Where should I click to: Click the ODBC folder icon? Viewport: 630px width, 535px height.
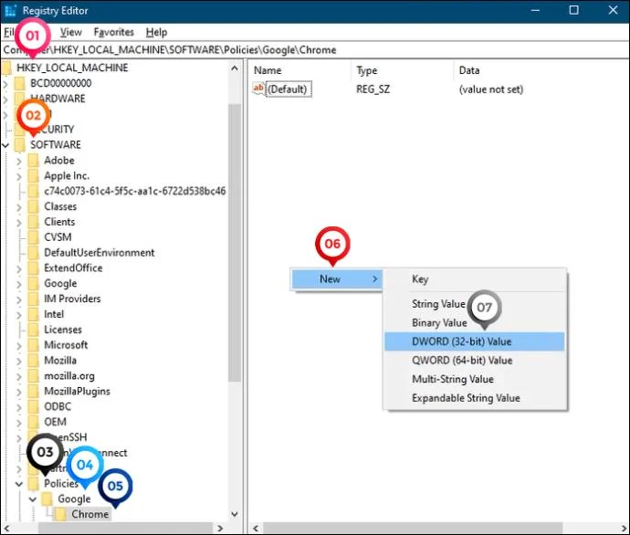34,407
